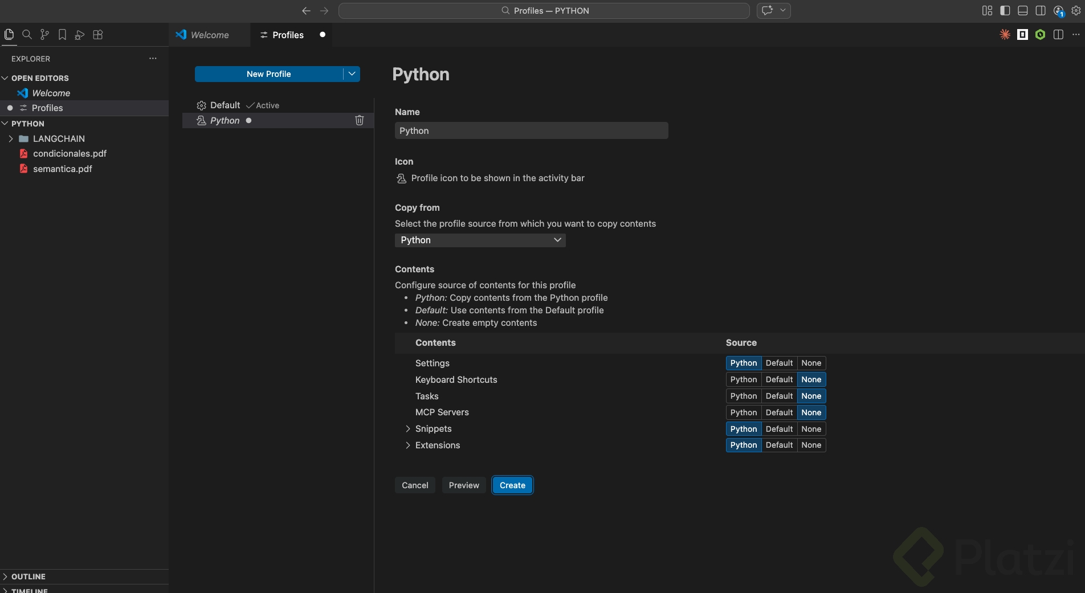Toggle primary side bar visibility

pos(1005,11)
